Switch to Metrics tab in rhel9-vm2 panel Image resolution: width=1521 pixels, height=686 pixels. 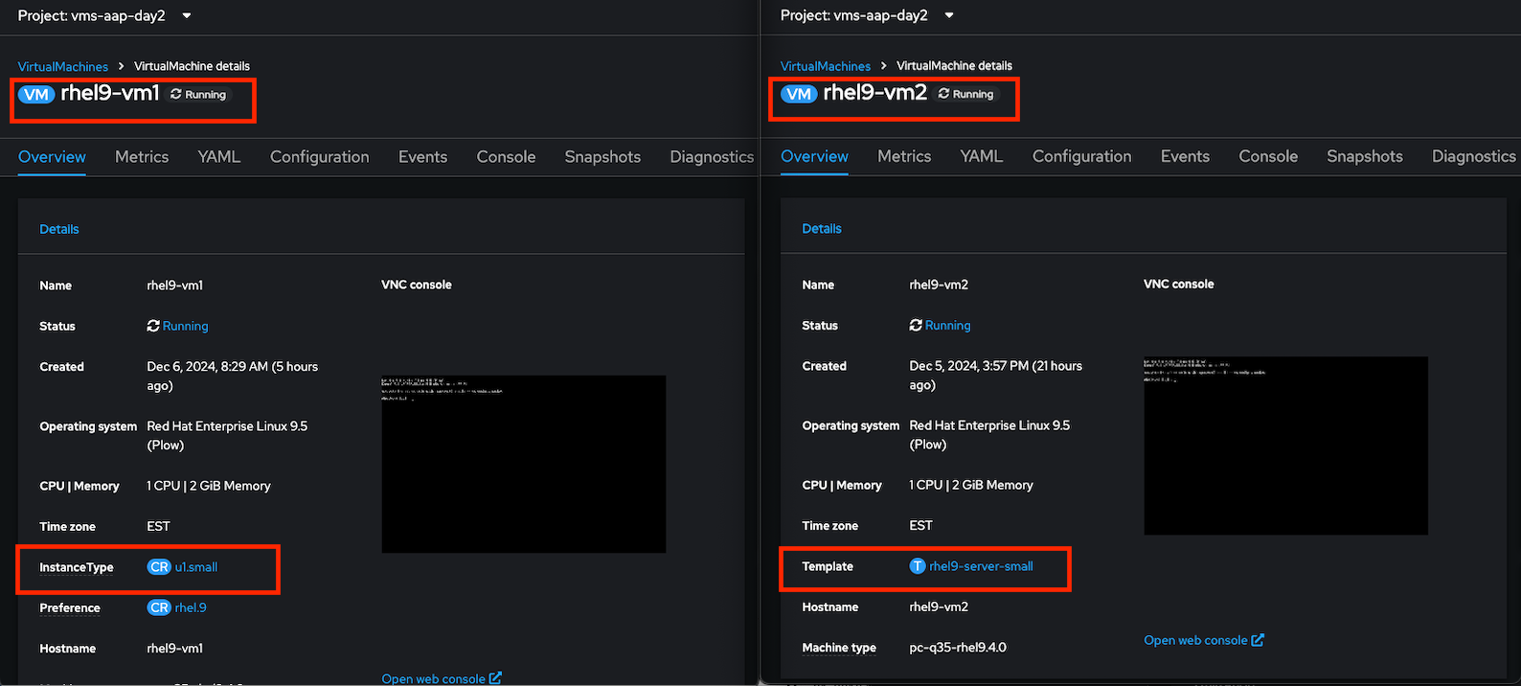(904, 156)
